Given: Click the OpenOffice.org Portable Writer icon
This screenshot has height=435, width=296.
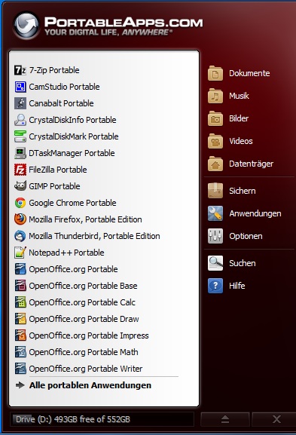Looking at the screenshot, I should click(20, 369).
